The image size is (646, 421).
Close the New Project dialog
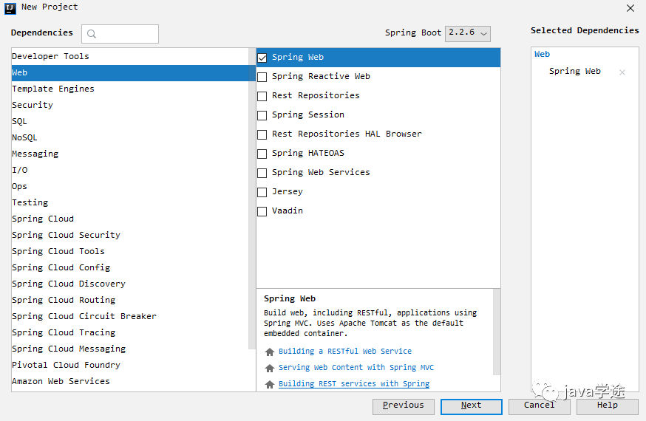click(x=630, y=8)
